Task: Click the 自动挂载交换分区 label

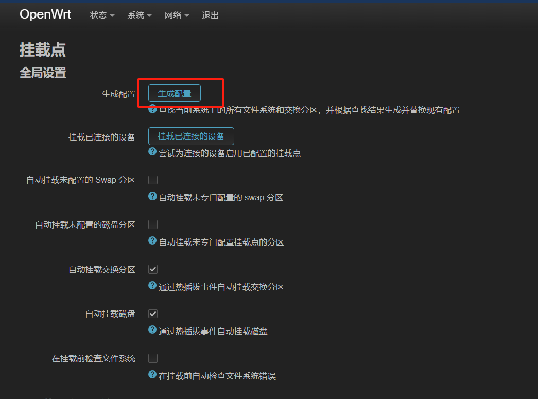Action: pos(102,270)
